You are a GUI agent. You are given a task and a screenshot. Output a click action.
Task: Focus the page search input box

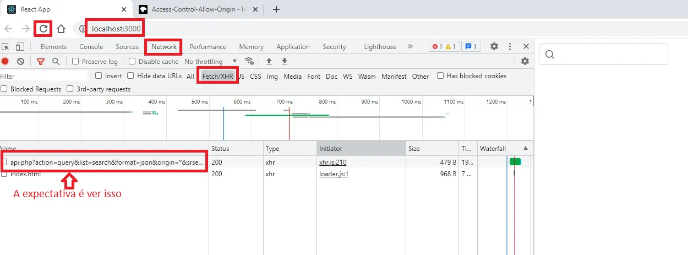(603, 54)
